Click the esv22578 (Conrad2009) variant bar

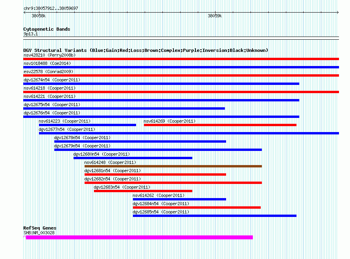181,75
